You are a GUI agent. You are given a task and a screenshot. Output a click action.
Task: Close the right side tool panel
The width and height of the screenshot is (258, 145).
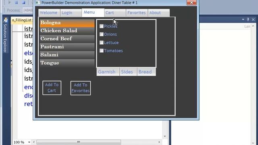(x=253, y=20)
